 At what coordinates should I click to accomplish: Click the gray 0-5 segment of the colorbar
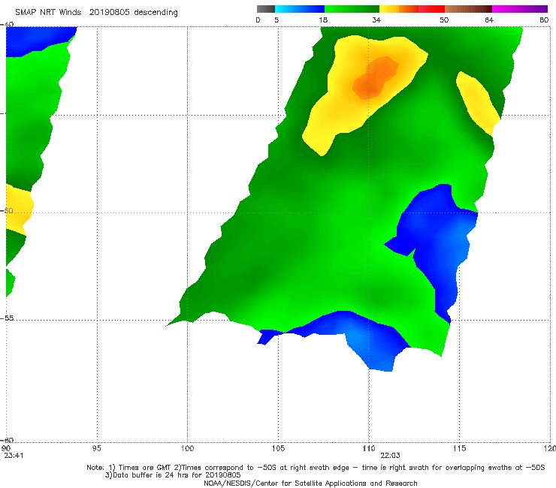tap(266, 9)
